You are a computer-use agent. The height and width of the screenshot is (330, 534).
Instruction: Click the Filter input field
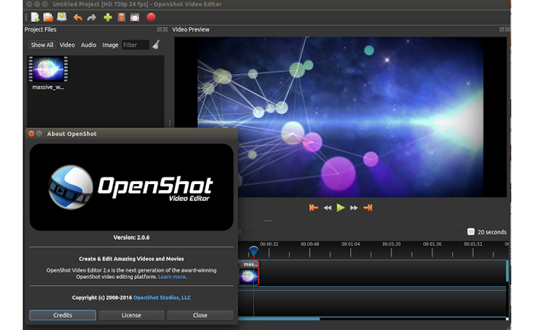point(136,45)
